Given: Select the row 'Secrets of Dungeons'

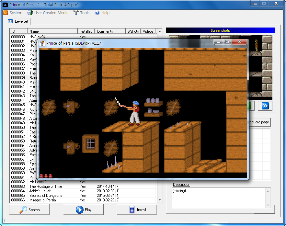Looking at the screenshot, I should click(83, 196).
